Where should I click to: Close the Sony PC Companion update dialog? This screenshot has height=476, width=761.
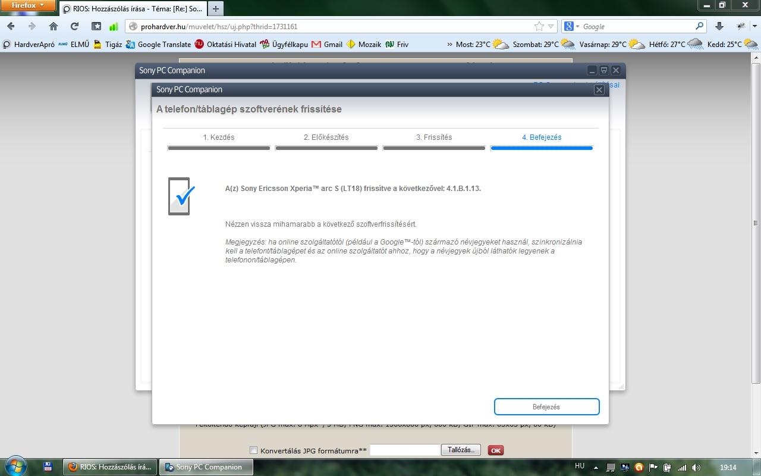tap(599, 89)
